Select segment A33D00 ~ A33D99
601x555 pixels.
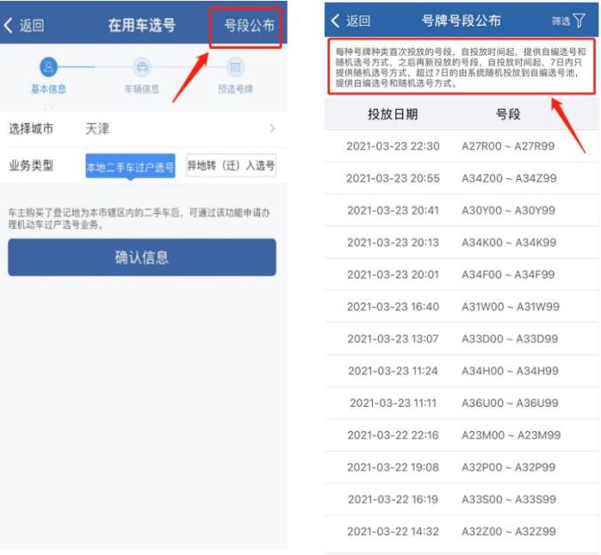[510, 340]
